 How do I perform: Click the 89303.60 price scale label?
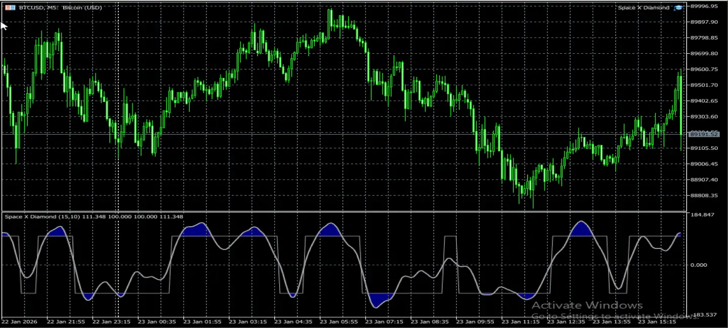tap(704, 117)
